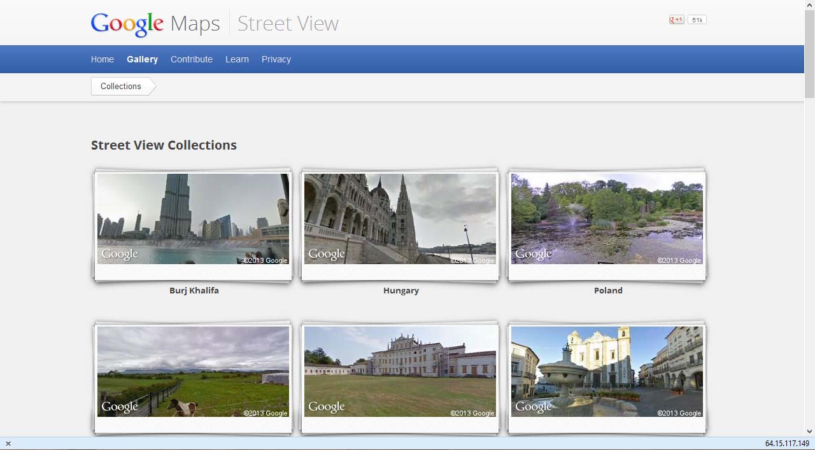Screen dimensions: 815x450
Task: Click the 64.15.117.149 status bar address
Action: click(x=787, y=444)
